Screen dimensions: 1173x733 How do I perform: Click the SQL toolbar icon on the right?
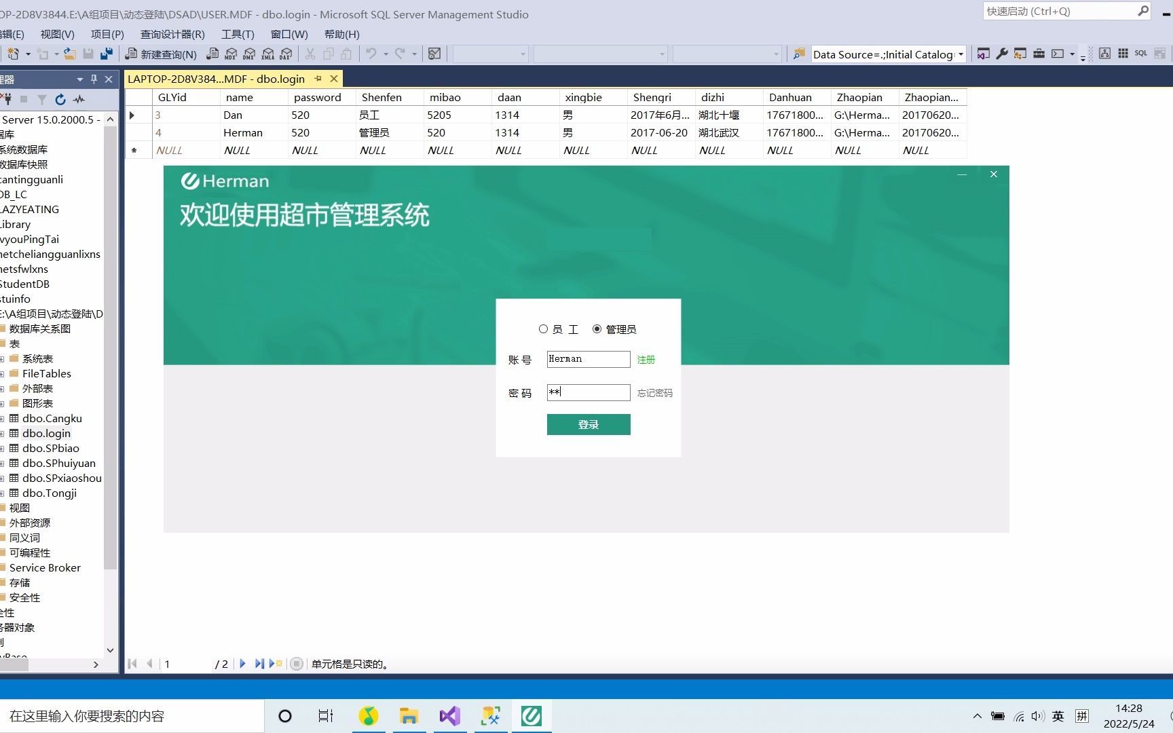(1141, 52)
